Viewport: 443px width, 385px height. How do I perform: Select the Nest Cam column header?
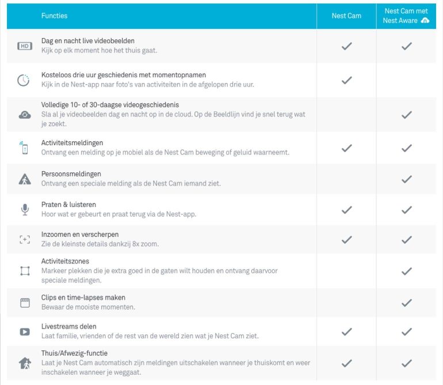[x=346, y=16]
